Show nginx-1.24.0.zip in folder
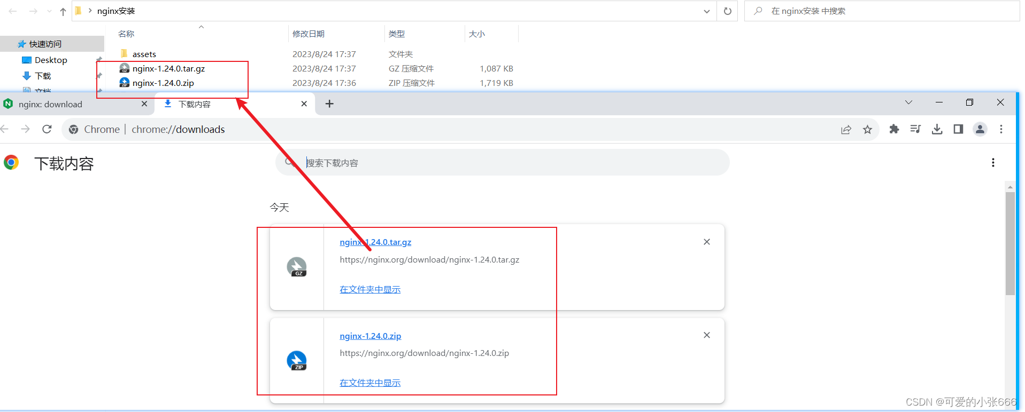 coord(370,383)
